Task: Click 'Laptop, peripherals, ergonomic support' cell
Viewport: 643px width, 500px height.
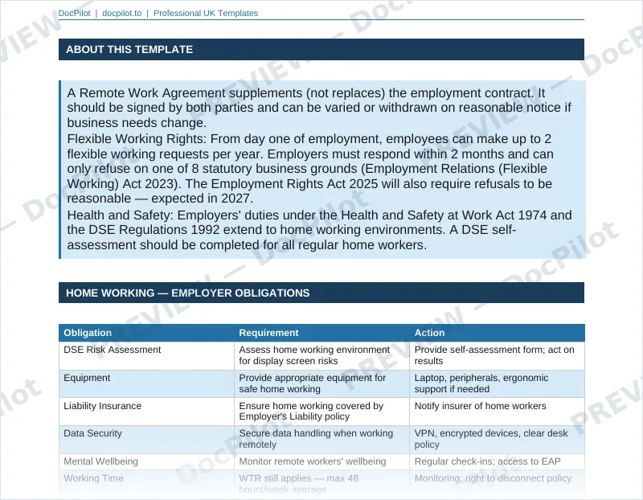Action: pos(497,383)
